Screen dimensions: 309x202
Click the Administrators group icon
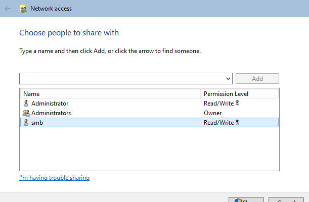[x=26, y=113]
